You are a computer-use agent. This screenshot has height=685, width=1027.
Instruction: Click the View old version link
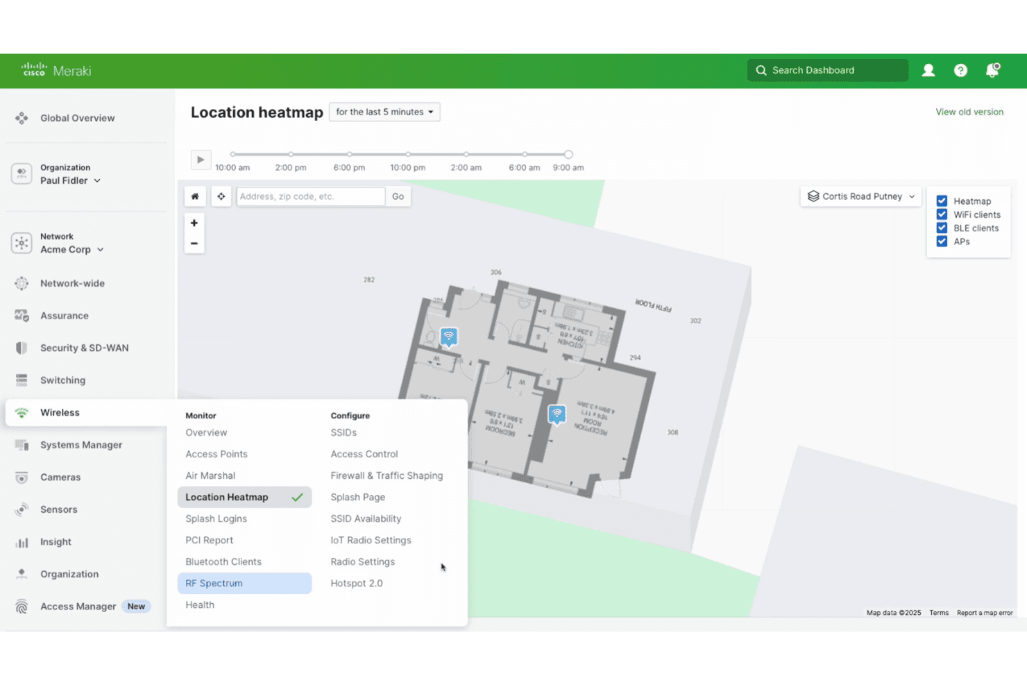(969, 112)
